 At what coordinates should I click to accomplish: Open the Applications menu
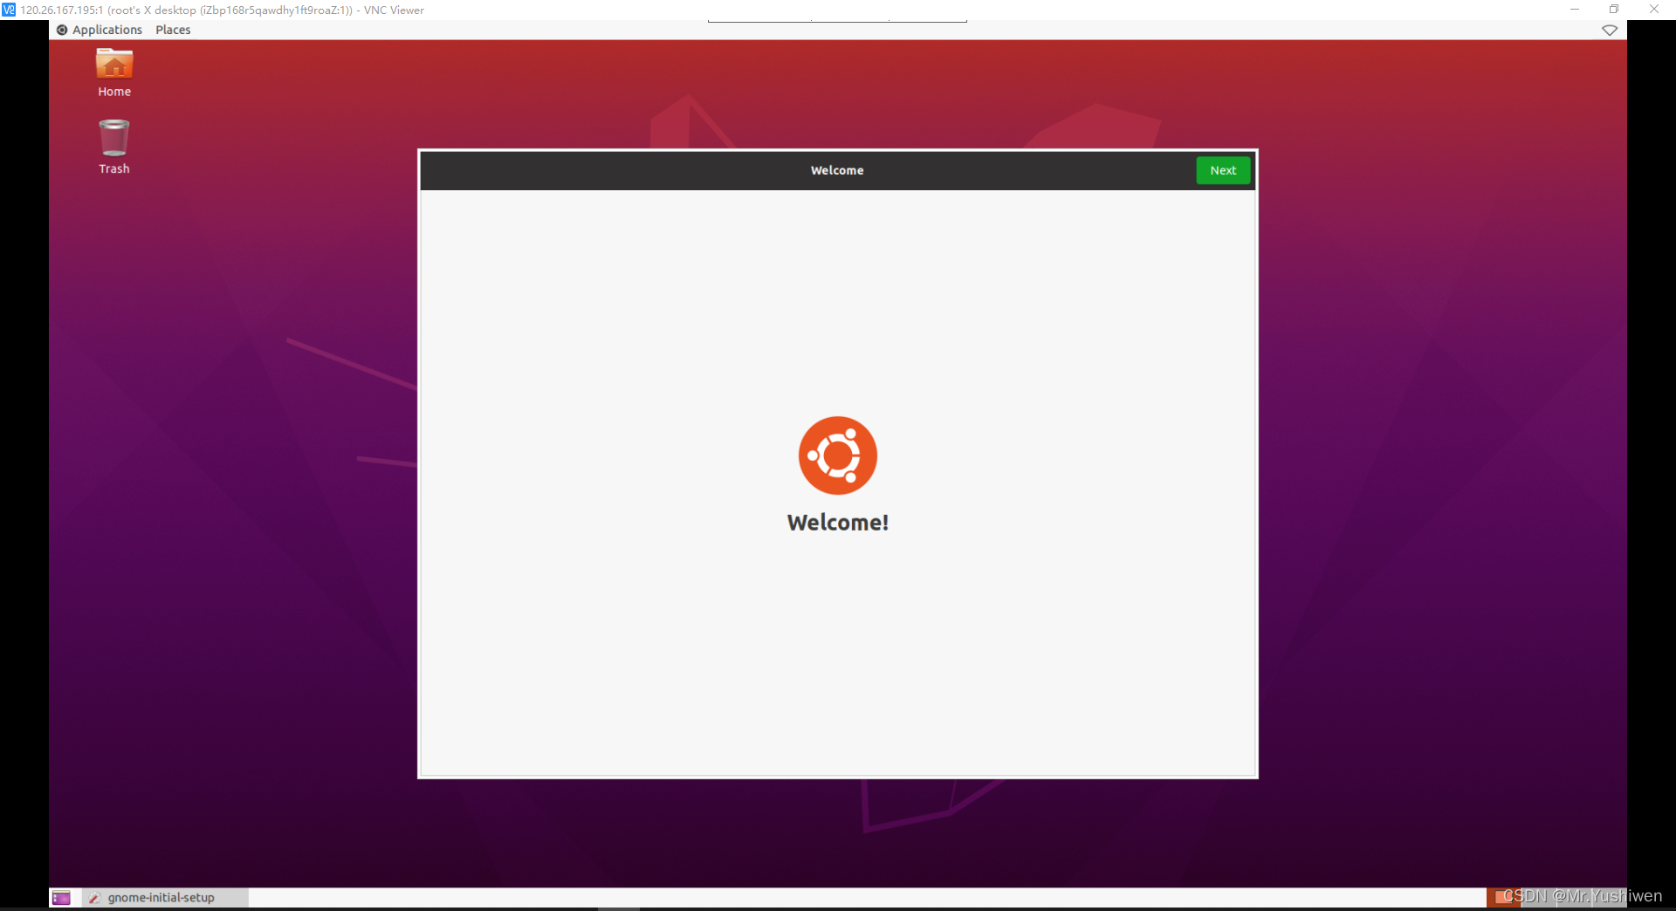(100, 30)
